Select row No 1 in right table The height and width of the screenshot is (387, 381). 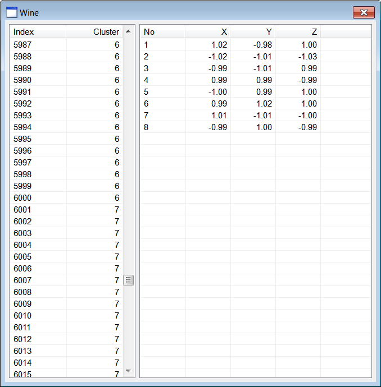(x=256, y=45)
